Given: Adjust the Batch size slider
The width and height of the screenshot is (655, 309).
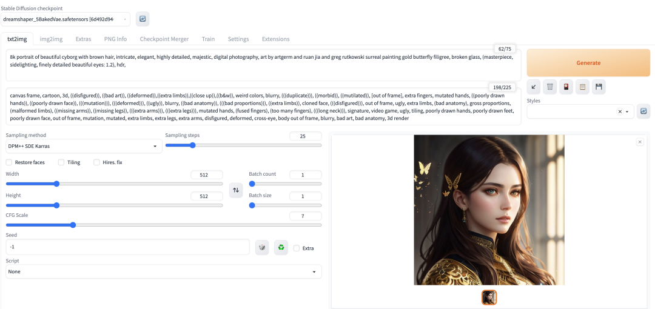Looking at the screenshot, I should pos(285,205).
